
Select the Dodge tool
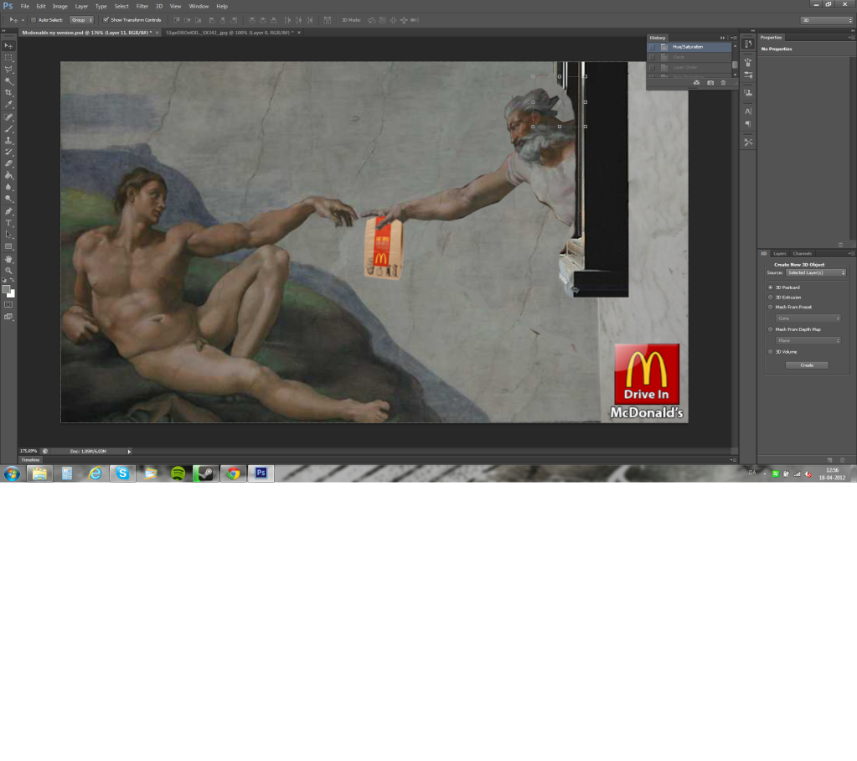8,199
